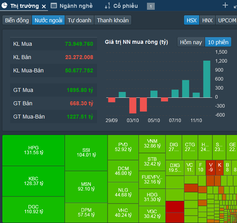Close the Thị trường tab
Image resolution: width=237 pixels, height=223 pixels.
(44, 6)
